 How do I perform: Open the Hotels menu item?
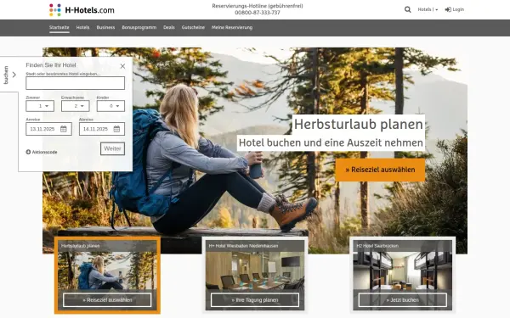click(x=82, y=28)
